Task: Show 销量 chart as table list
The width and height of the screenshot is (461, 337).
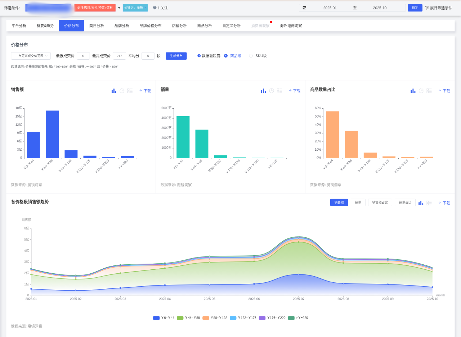Action: [x=279, y=91]
